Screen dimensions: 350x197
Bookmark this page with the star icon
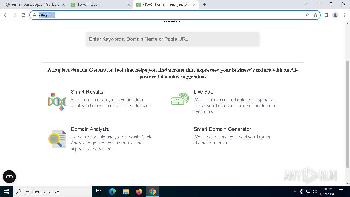coord(316,15)
